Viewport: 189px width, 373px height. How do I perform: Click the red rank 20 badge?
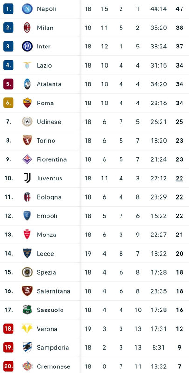tap(8, 366)
